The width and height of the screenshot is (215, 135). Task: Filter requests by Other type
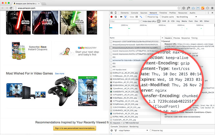point(206,21)
